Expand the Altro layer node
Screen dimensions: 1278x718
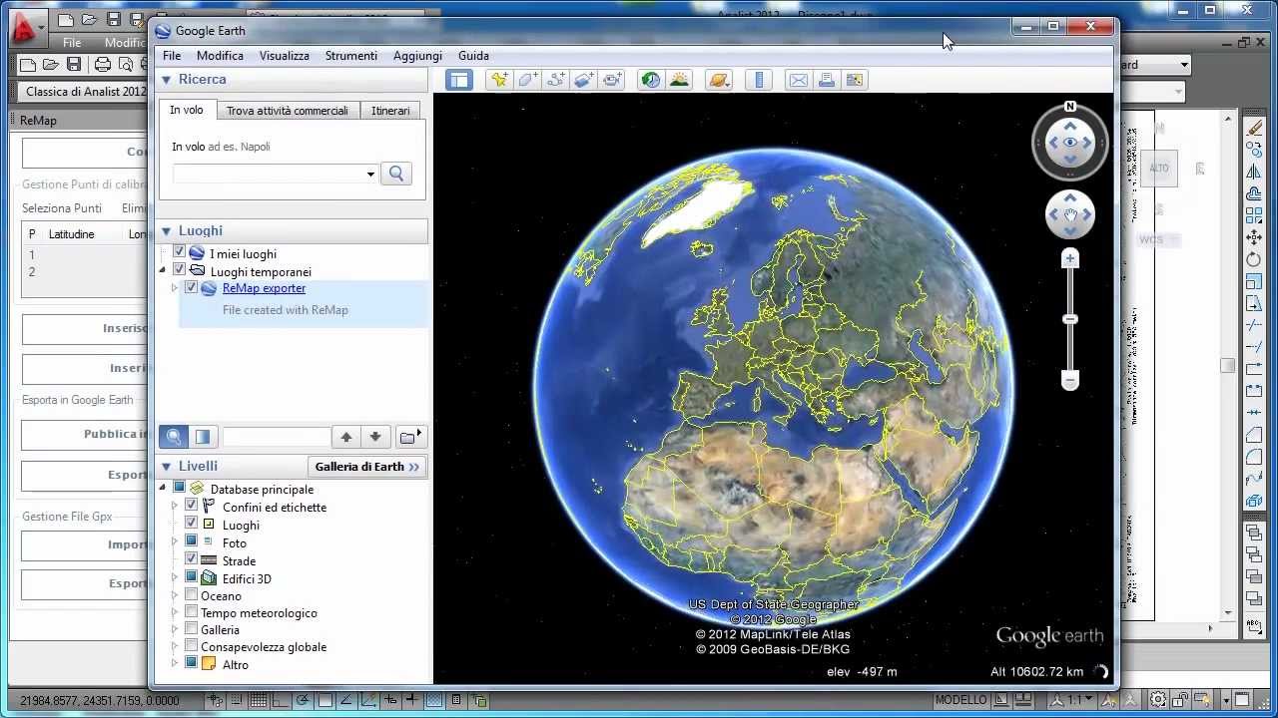coord(175,664)
